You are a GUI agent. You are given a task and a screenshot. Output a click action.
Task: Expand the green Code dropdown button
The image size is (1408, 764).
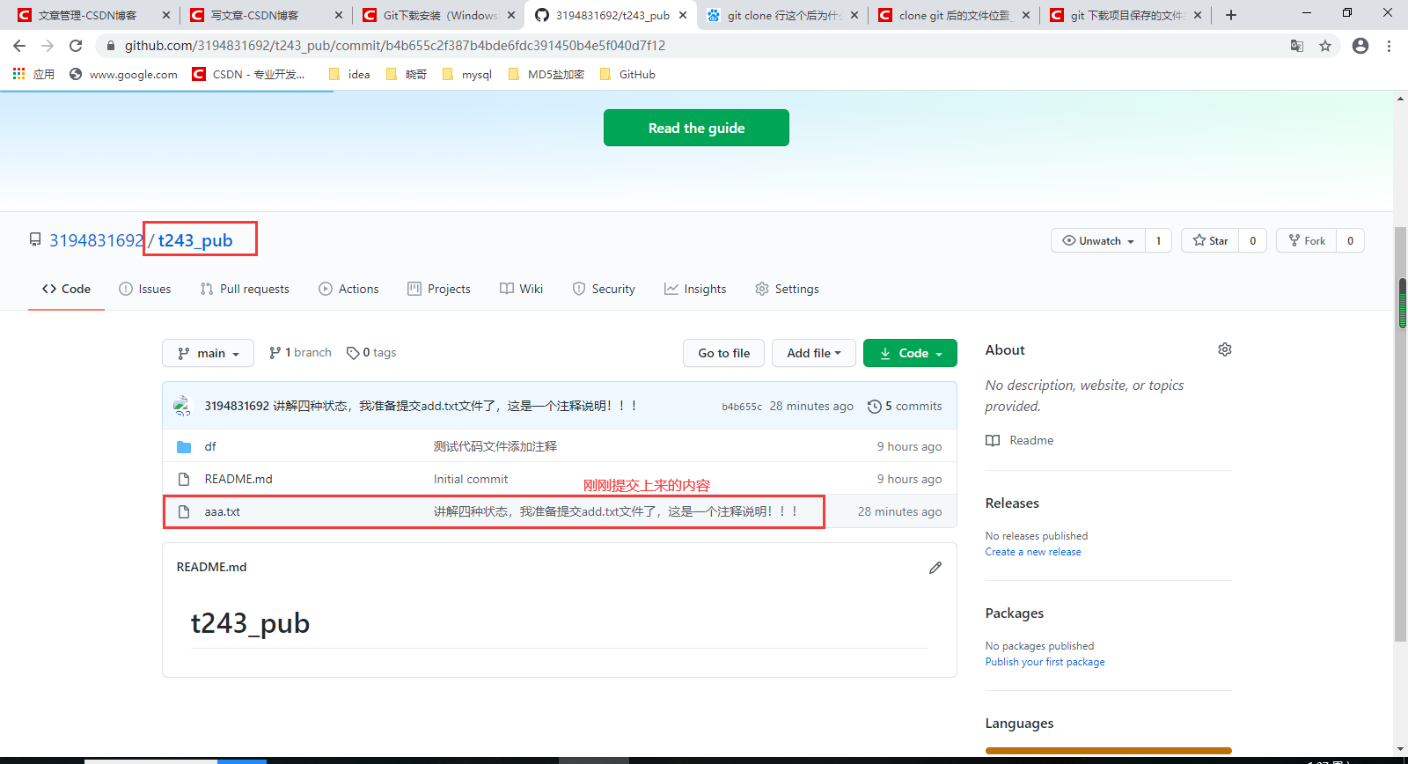click(910, 353)
